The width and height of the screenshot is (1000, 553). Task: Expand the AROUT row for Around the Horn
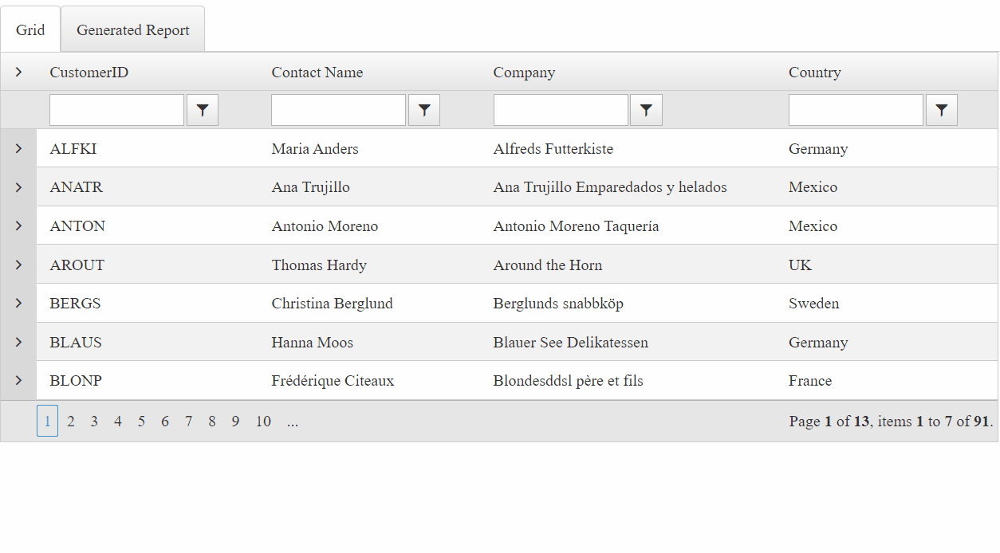pos(18,264)
